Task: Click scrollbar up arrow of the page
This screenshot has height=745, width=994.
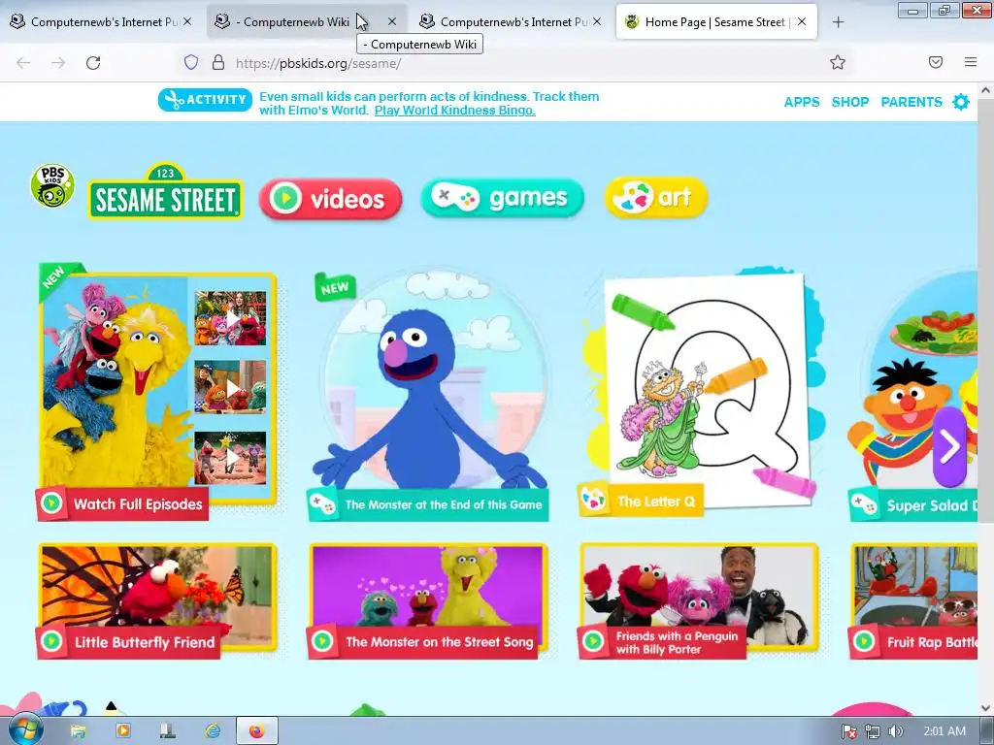Action: 985,90
